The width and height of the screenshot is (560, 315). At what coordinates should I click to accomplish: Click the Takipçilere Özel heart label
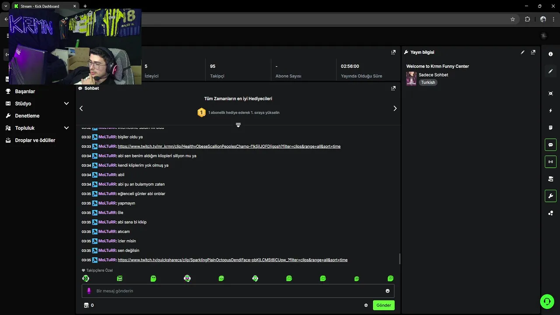97,270
